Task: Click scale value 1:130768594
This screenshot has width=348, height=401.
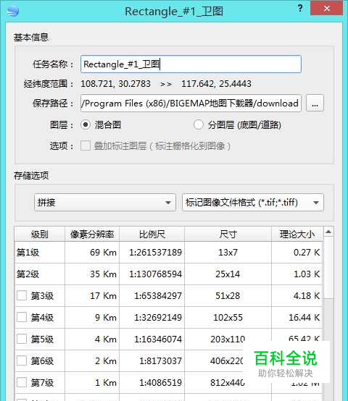Action: 155,274
